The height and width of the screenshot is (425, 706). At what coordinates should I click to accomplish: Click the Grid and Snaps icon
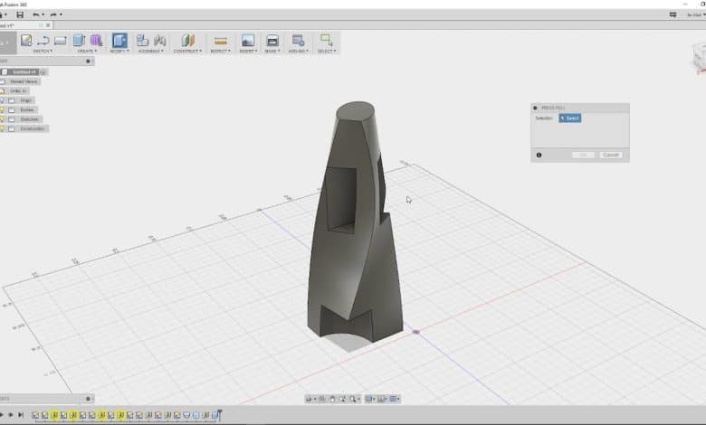381,399
